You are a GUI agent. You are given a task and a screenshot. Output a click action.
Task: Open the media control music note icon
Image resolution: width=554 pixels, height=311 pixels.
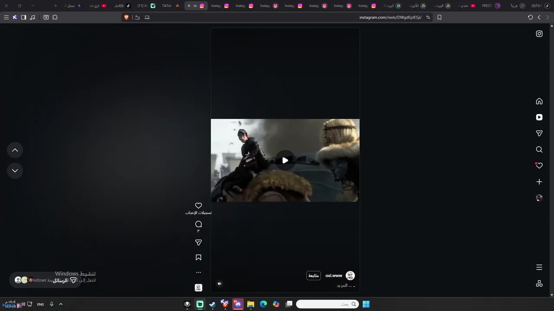pos(32,17)
